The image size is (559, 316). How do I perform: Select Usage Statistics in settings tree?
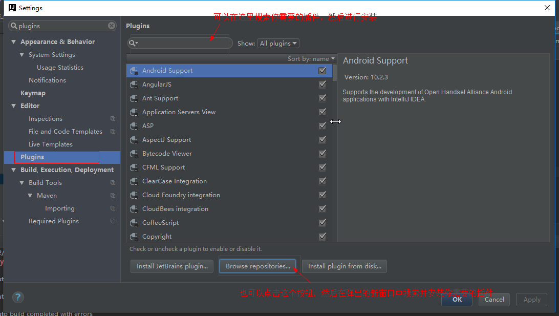click(60, 68)
